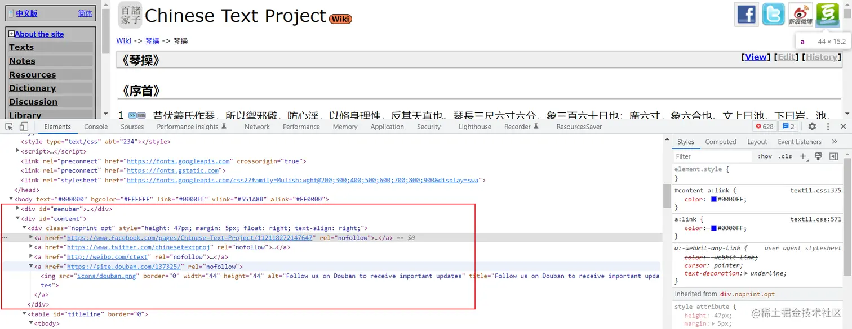Expand the div id menubar node

[17, 209]
